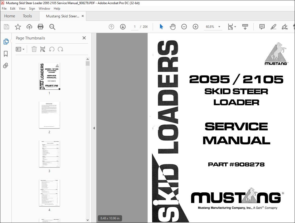Select the Highlight text tool
Viewport: 295px width, 223px height.
click(273, 27)
